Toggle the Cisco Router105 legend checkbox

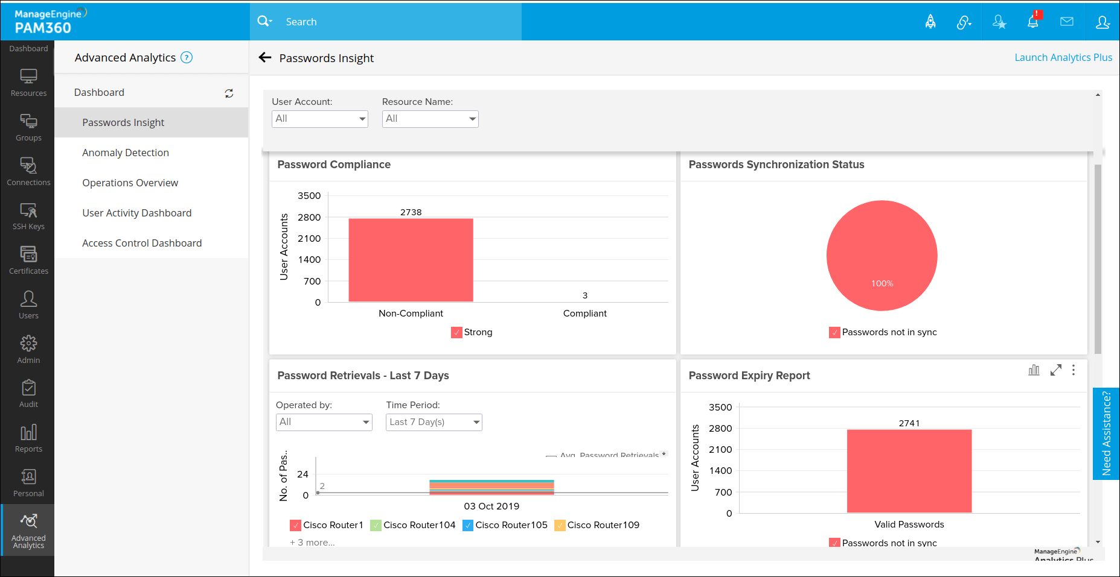pyautogui.click(x=467, y=525)
